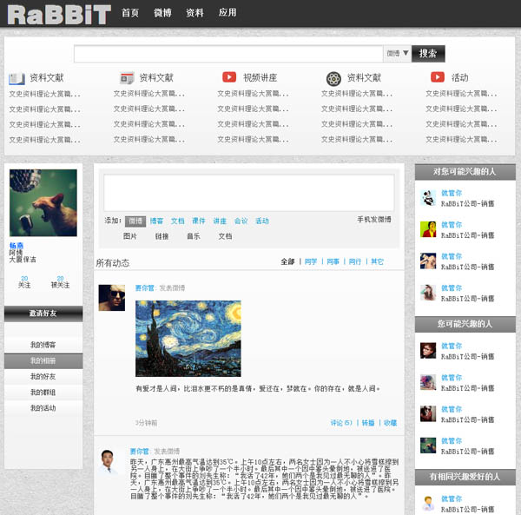Open the 被关注 count
The height and width of the screenshot is (515, 521).
[x=60, y=282]
